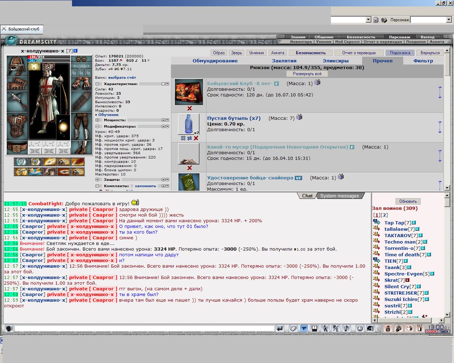Open the Персонаж dropdown at top
The height and width of the screenshot is (363, 454).
point(449,20)
